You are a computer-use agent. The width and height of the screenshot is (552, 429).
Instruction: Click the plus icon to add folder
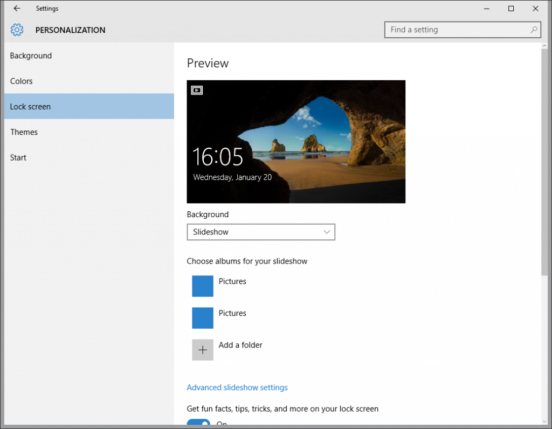tap(203, 350)
